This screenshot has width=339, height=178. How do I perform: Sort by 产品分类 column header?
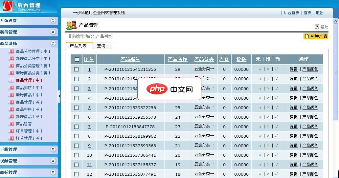204,59
